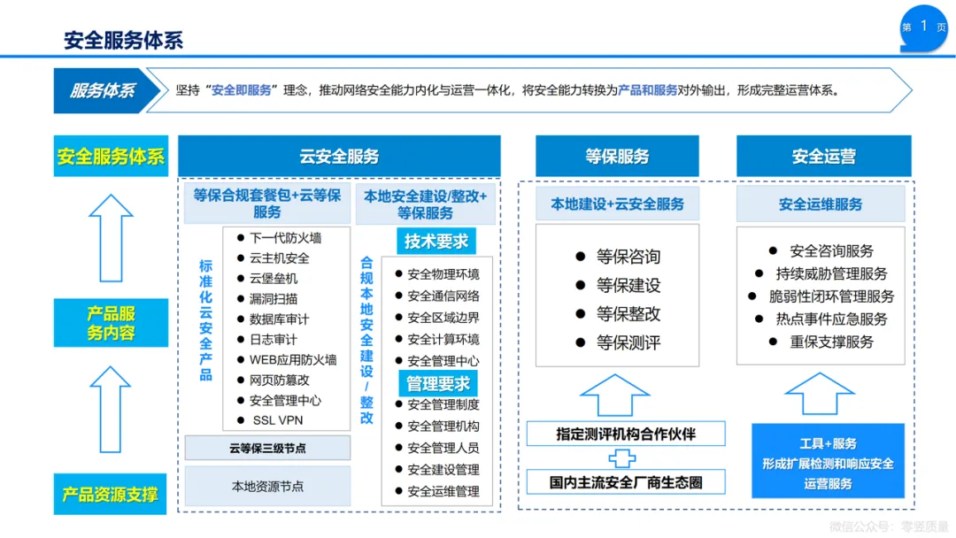Viewport: 956px width, 538px height.
Task: Click the 云安全服务 header
Action: coord(339,156)
